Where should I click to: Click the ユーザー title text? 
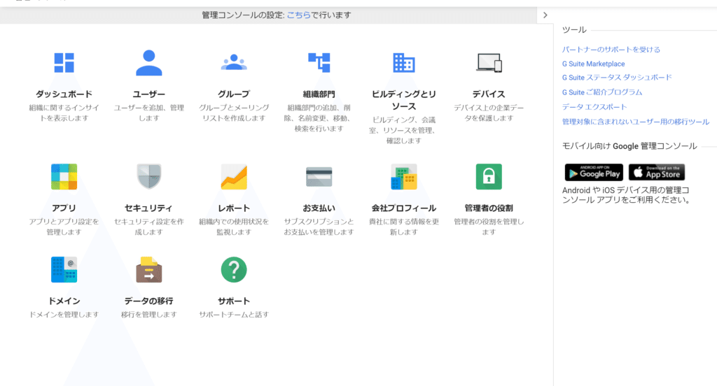pos(148,94)
